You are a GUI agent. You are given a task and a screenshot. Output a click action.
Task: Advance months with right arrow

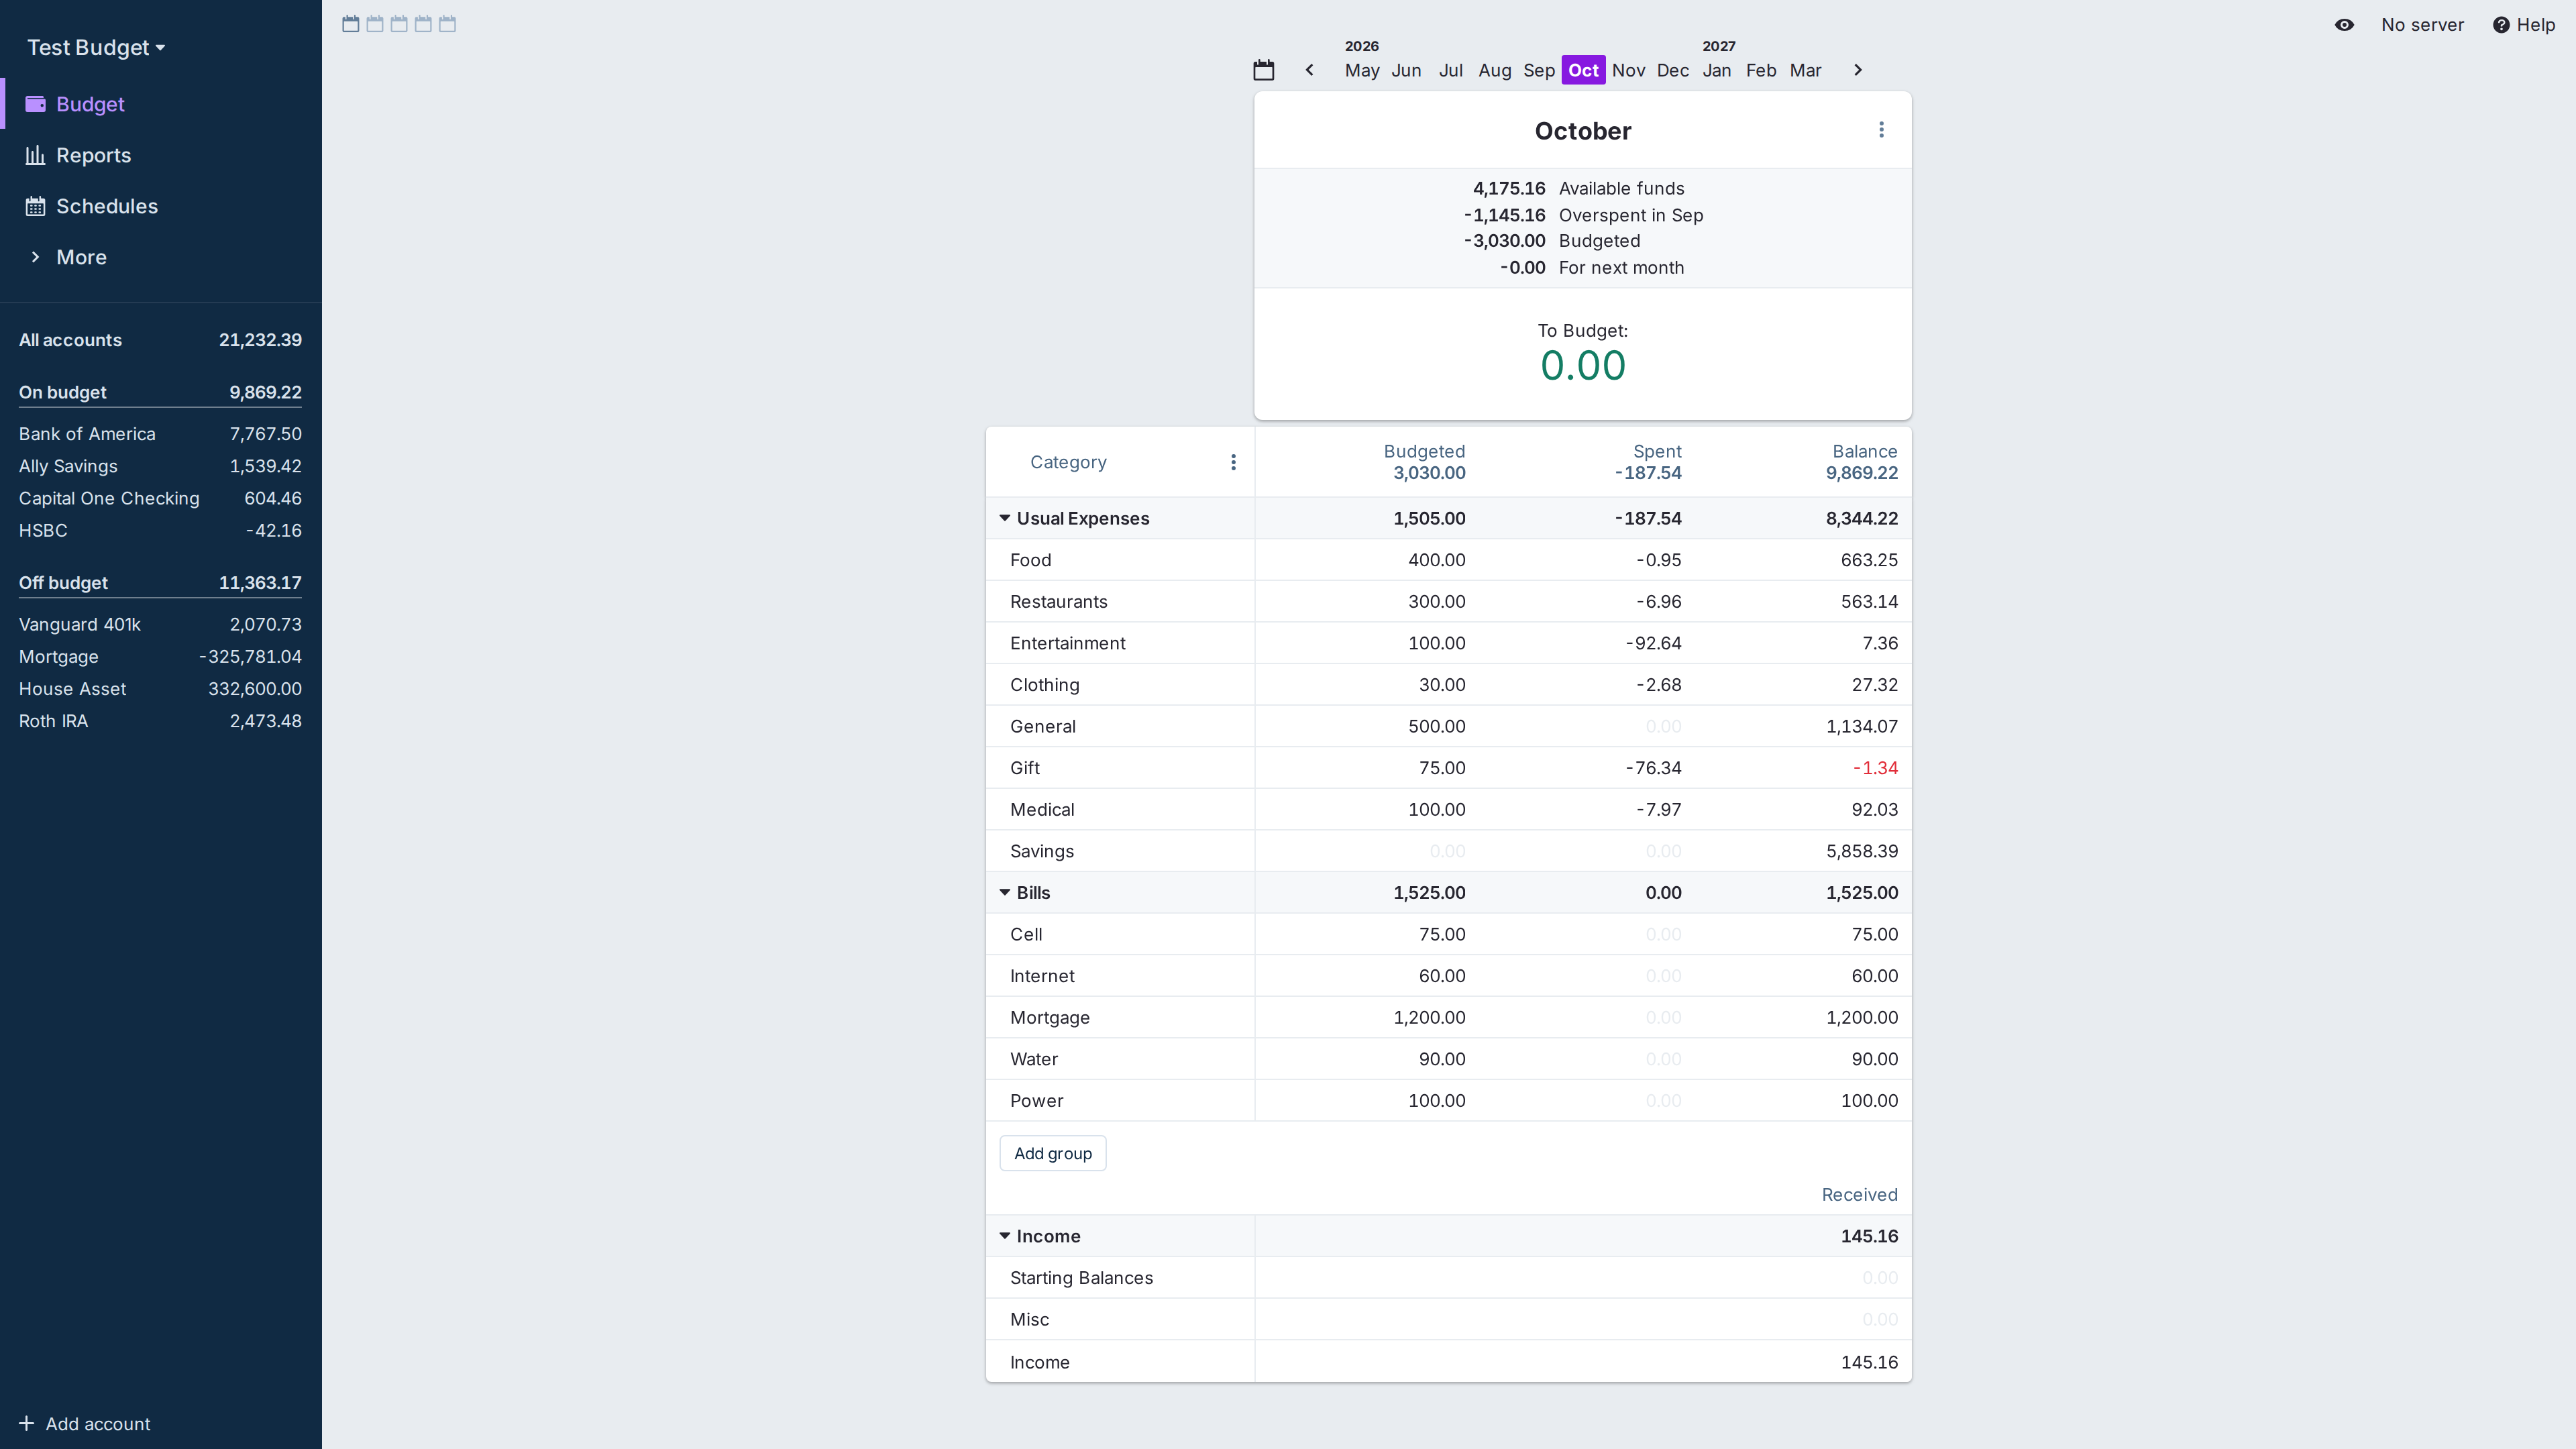[1858, 70]
